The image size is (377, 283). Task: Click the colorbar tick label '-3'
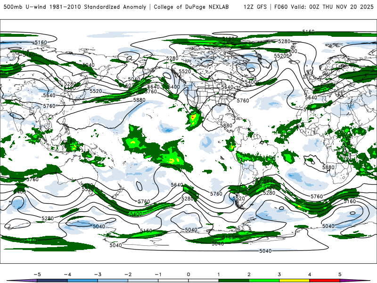click(x=98, y=275)
